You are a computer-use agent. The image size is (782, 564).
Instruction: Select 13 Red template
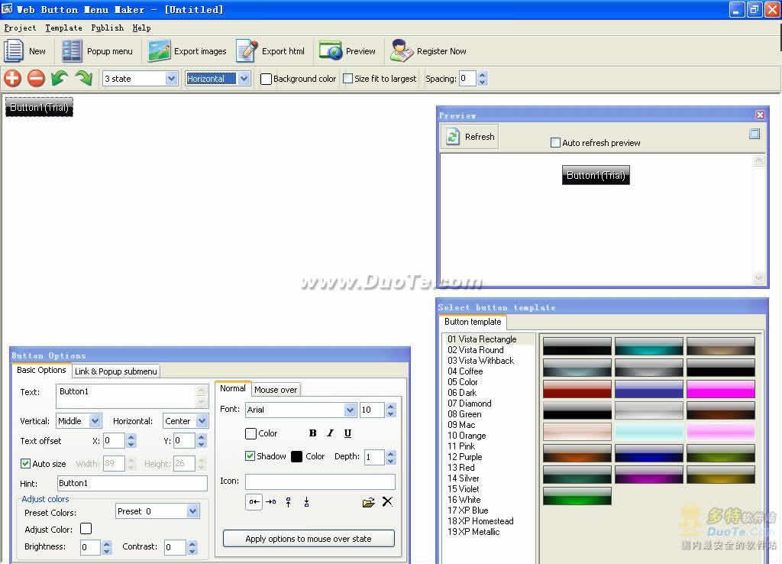tap(461, 467)
